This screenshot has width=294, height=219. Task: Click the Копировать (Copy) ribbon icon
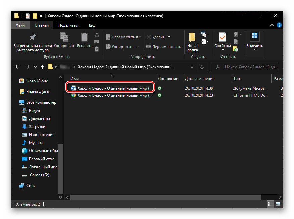click(64, 37)
